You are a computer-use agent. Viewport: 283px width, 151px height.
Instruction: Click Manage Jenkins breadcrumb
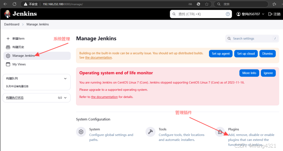pos(38,24)
